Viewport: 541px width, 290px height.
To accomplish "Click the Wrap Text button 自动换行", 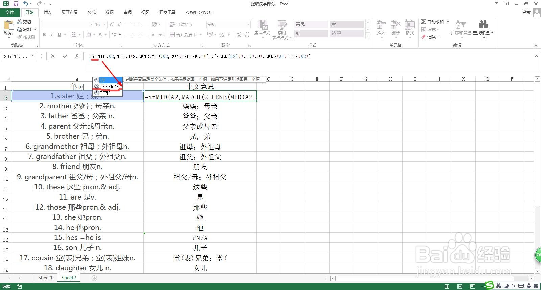I will [x=181, y=24].
